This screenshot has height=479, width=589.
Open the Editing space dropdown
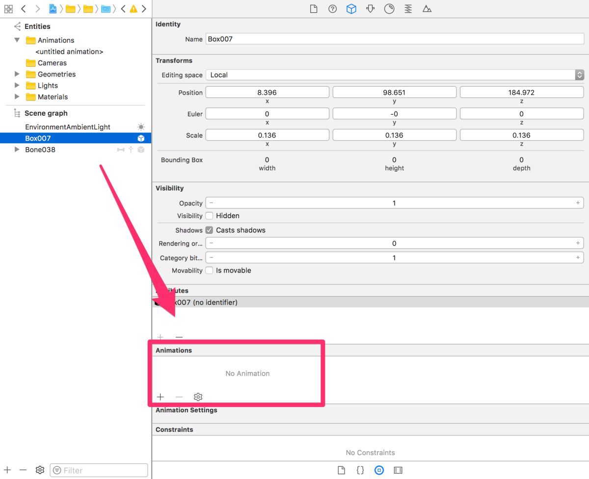(395, 75)
